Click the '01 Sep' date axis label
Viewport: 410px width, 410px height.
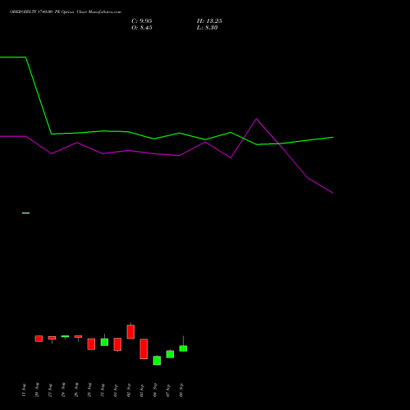[x=116, y=389]
